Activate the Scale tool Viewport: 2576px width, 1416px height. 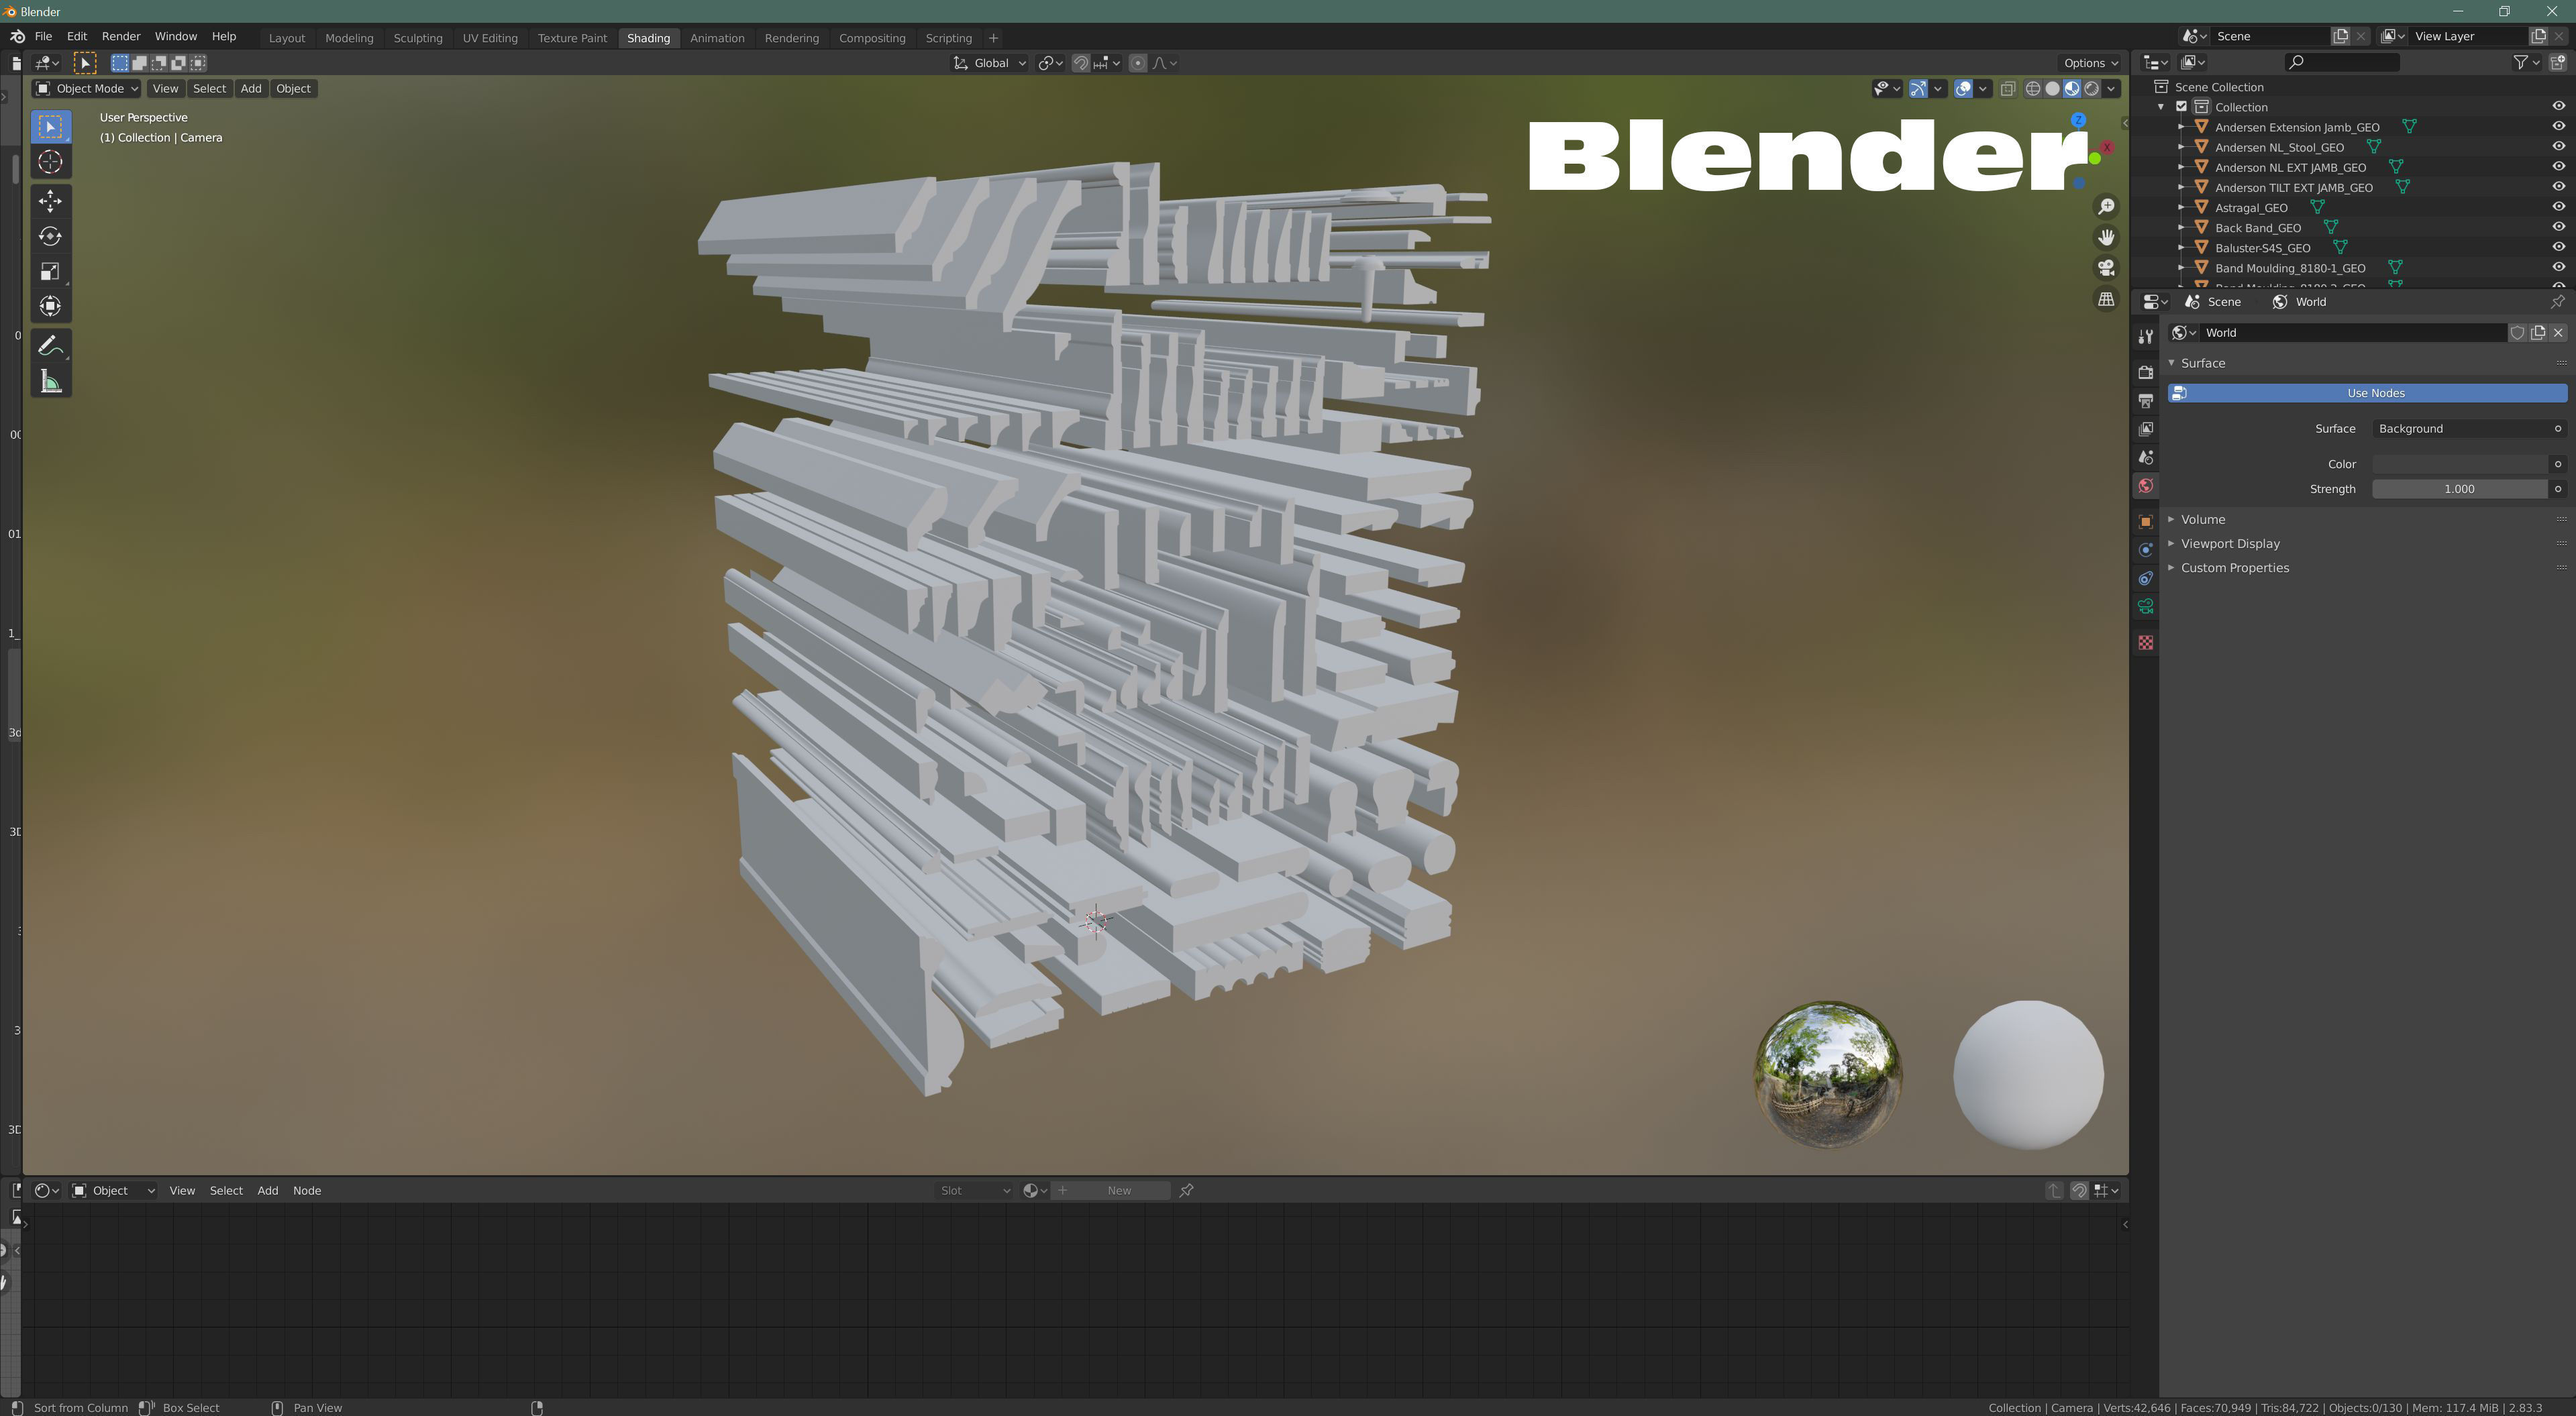tap(50, 271)
